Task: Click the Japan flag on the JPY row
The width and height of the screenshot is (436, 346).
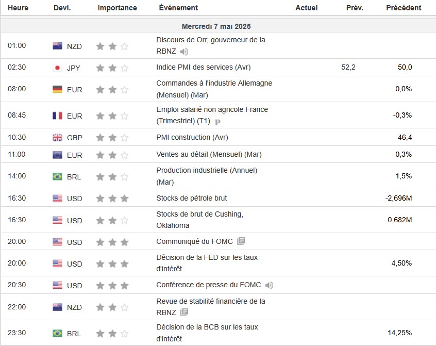Action: click(x=58, y=68)
